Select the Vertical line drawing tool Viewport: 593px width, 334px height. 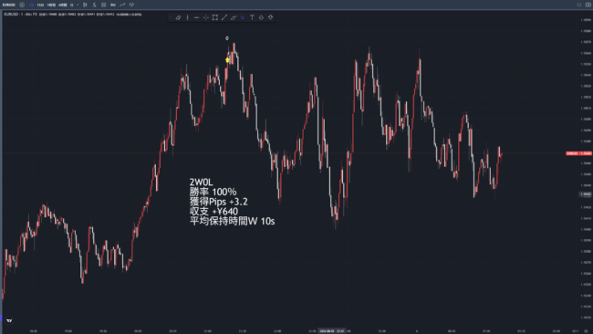[188, 17]
